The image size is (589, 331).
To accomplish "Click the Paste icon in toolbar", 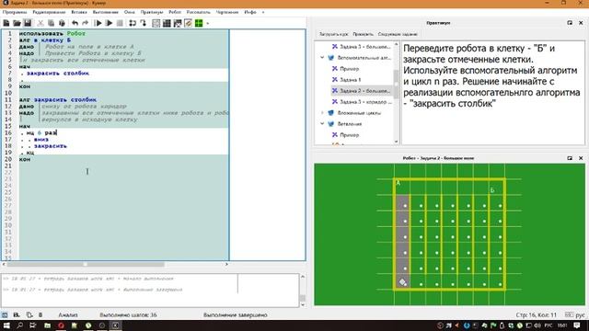I will coord(62,23).
